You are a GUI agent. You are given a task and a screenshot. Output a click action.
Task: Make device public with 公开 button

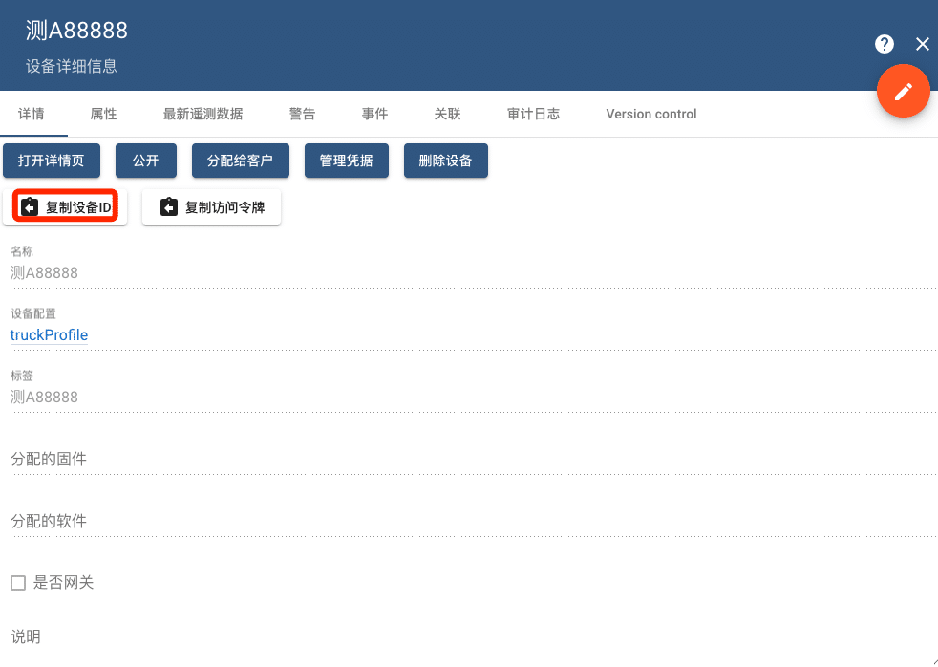click(145, 161)
